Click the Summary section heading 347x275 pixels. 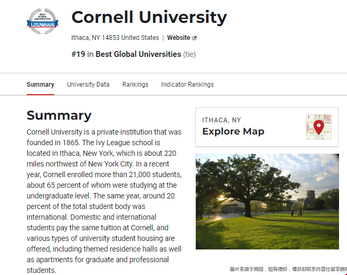[59, 115]
